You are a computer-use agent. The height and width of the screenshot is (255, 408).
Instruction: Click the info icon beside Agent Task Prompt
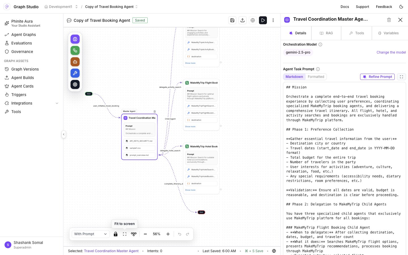(x=318, y=69)
